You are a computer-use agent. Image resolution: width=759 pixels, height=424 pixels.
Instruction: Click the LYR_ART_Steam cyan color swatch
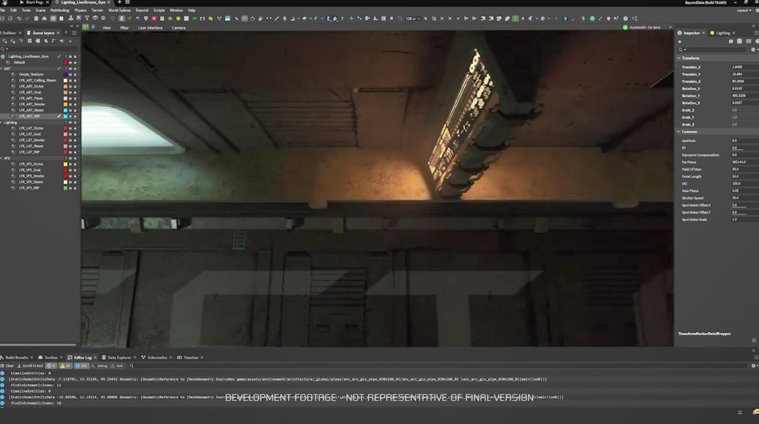point(65,110)
